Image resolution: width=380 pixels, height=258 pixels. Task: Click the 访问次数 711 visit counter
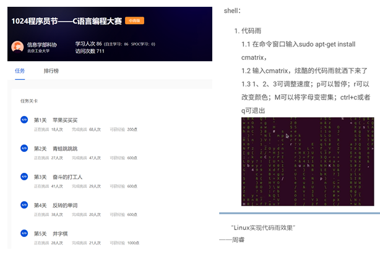(90, 51)
